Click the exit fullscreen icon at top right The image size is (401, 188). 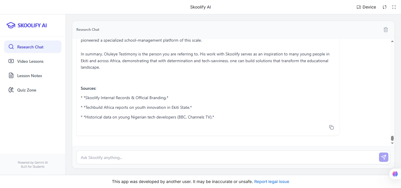tap(394, 7)
